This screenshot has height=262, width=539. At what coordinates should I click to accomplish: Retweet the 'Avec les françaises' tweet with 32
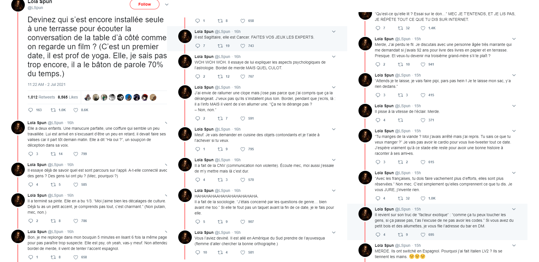[400, 198]
